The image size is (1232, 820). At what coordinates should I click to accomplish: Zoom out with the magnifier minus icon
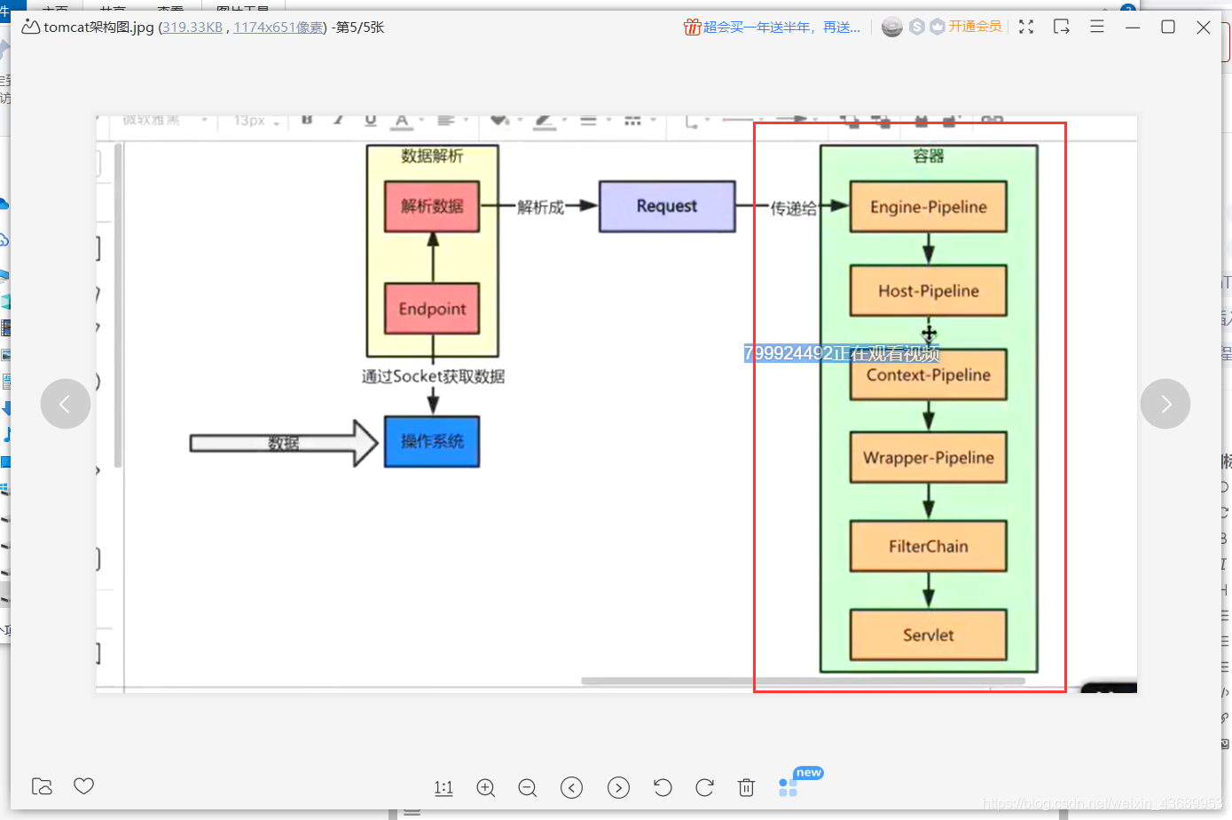528,788
